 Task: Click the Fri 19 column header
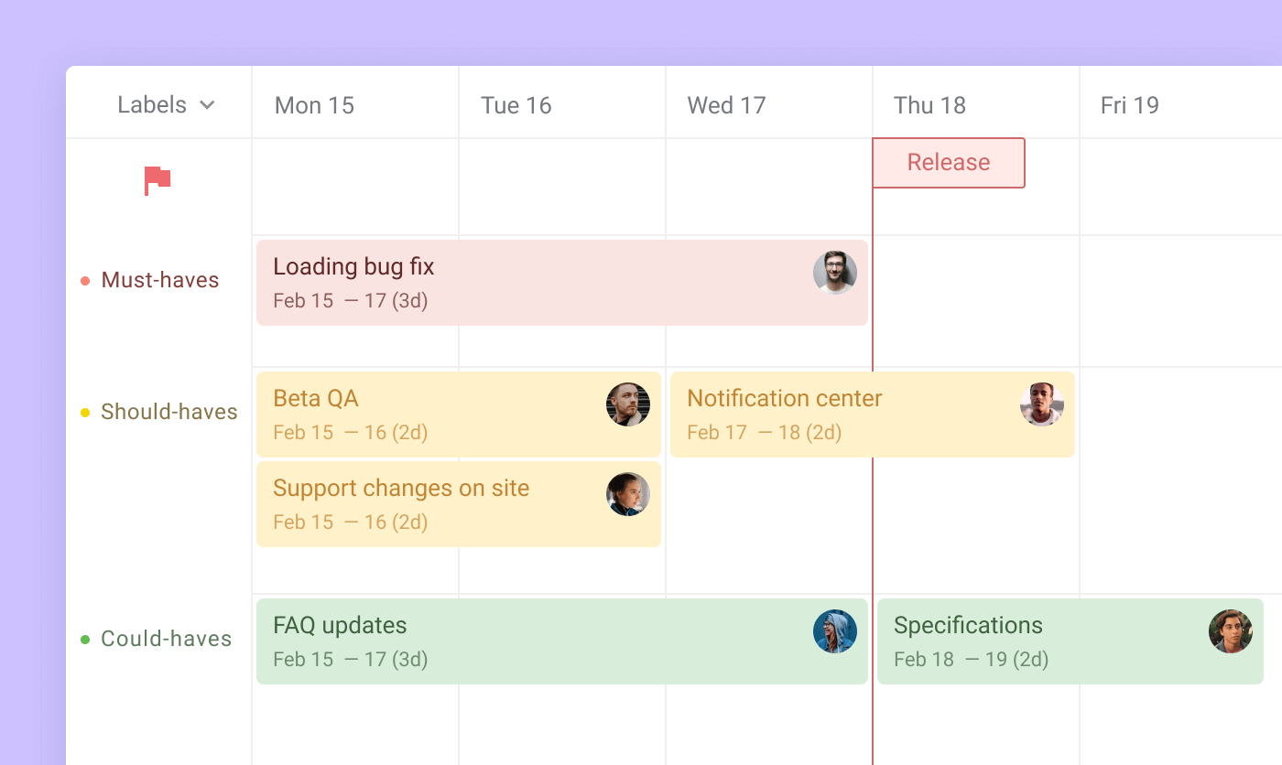click(x=1129, y=105)
